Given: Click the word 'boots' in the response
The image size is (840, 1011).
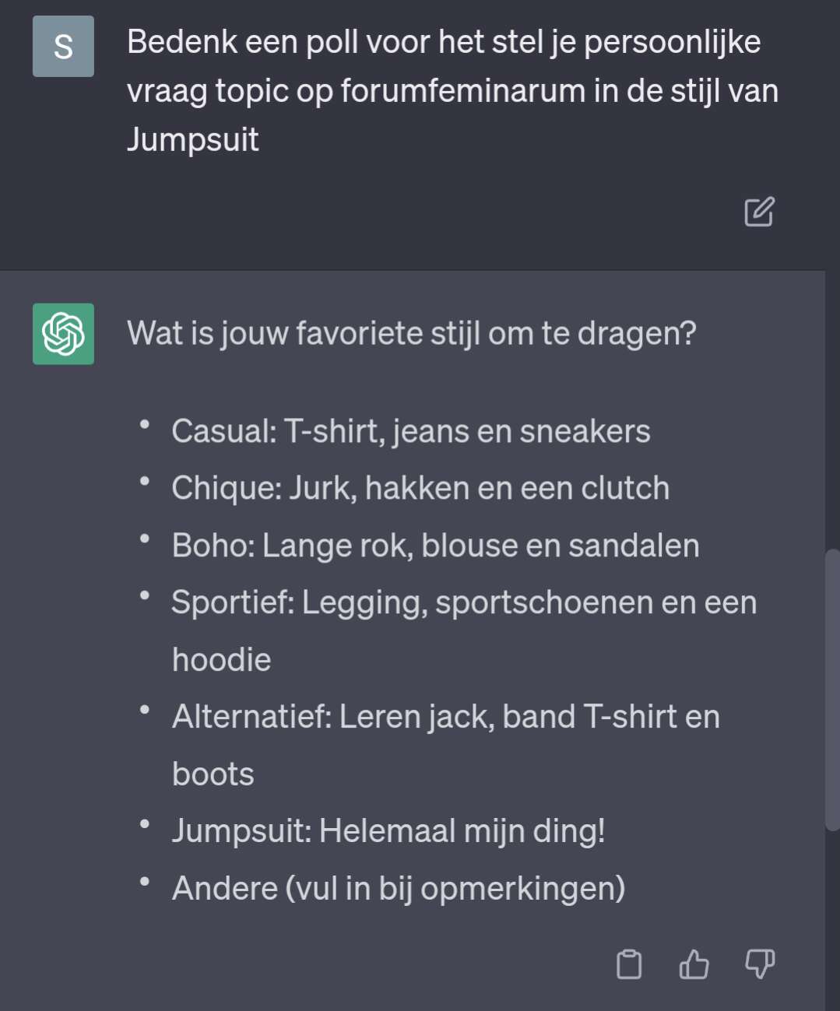Looking at the screenshot, I should 213,774.
